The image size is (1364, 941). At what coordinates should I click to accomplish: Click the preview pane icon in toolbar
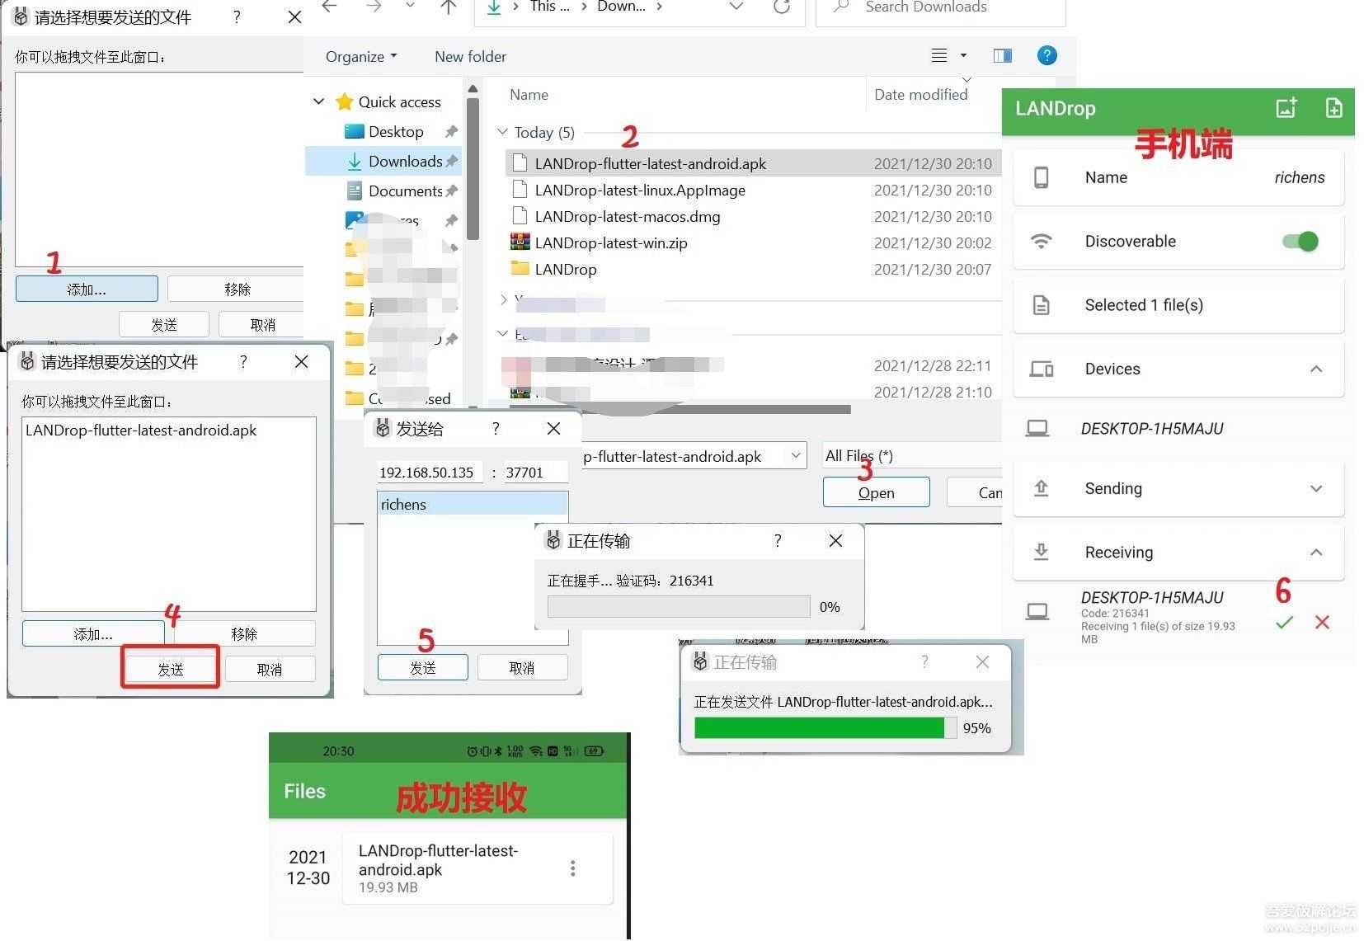coord(1003,55)
